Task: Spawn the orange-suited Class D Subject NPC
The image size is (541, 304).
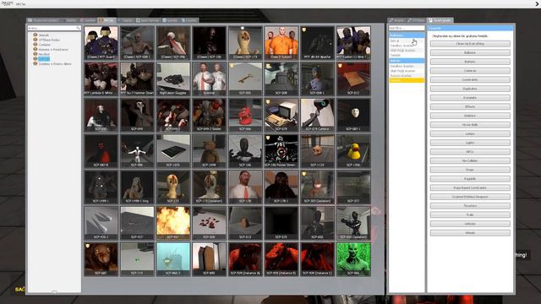Action: [281, 43]
